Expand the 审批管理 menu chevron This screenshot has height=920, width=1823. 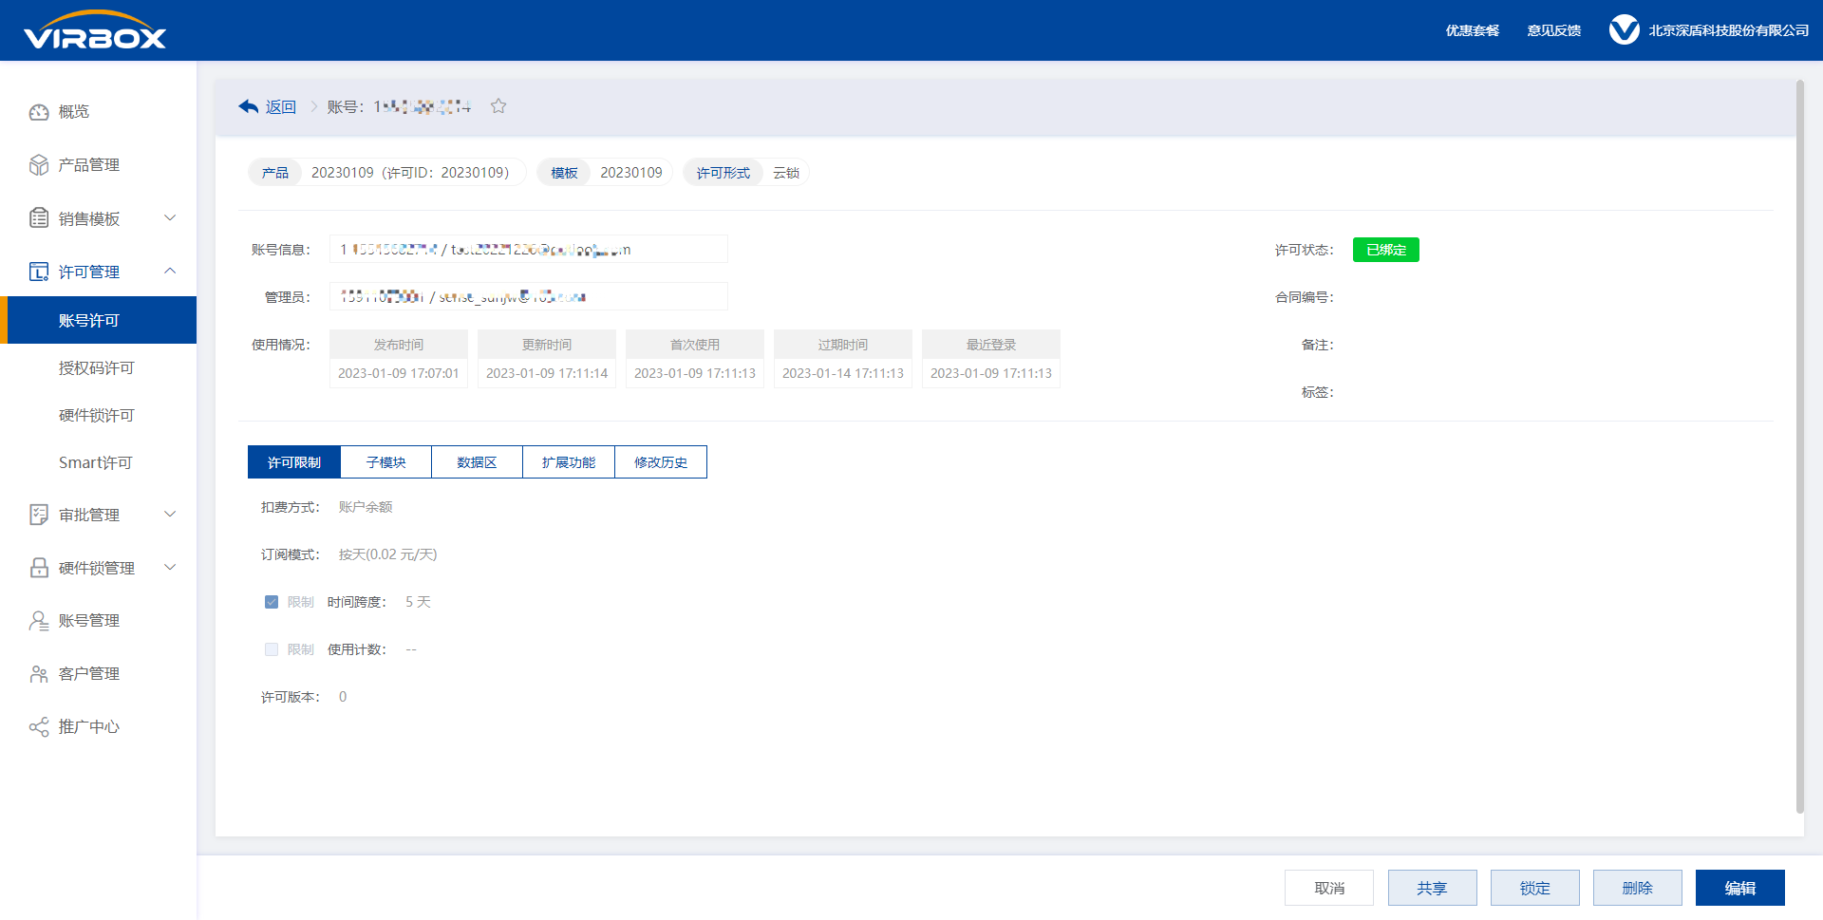(x=170, y=515)
